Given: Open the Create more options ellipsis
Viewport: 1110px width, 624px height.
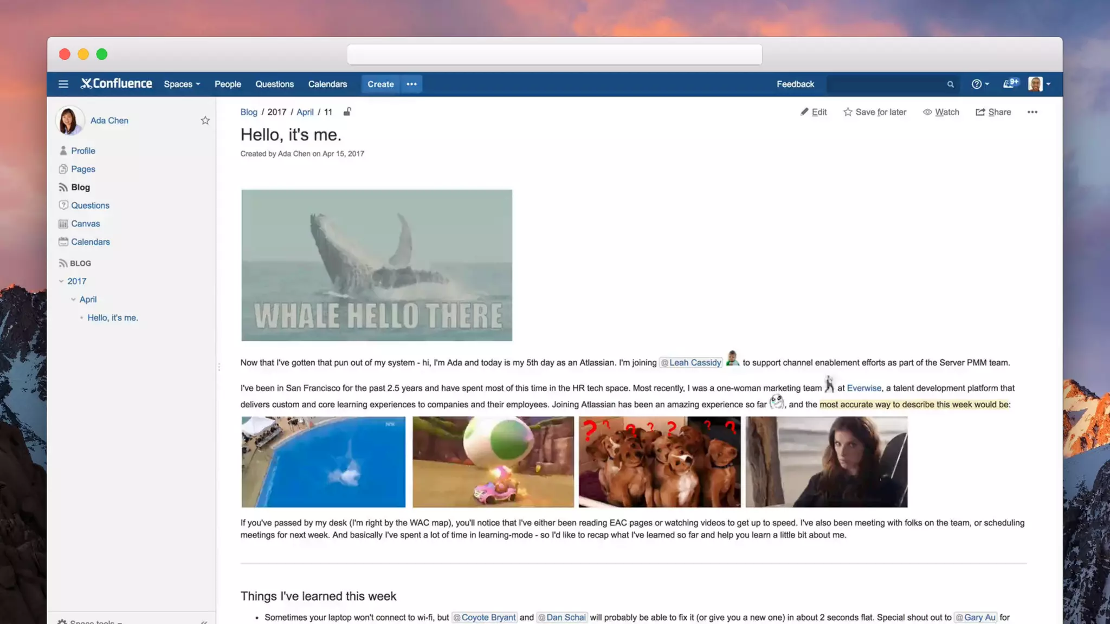Looking at the screenshot, I should click(x=411, y=84).
